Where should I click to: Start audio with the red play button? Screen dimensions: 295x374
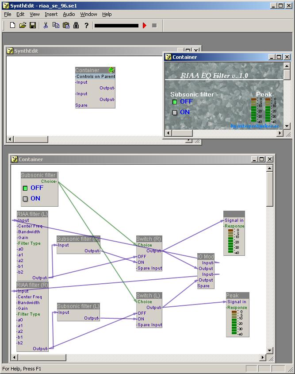[144, 25]
